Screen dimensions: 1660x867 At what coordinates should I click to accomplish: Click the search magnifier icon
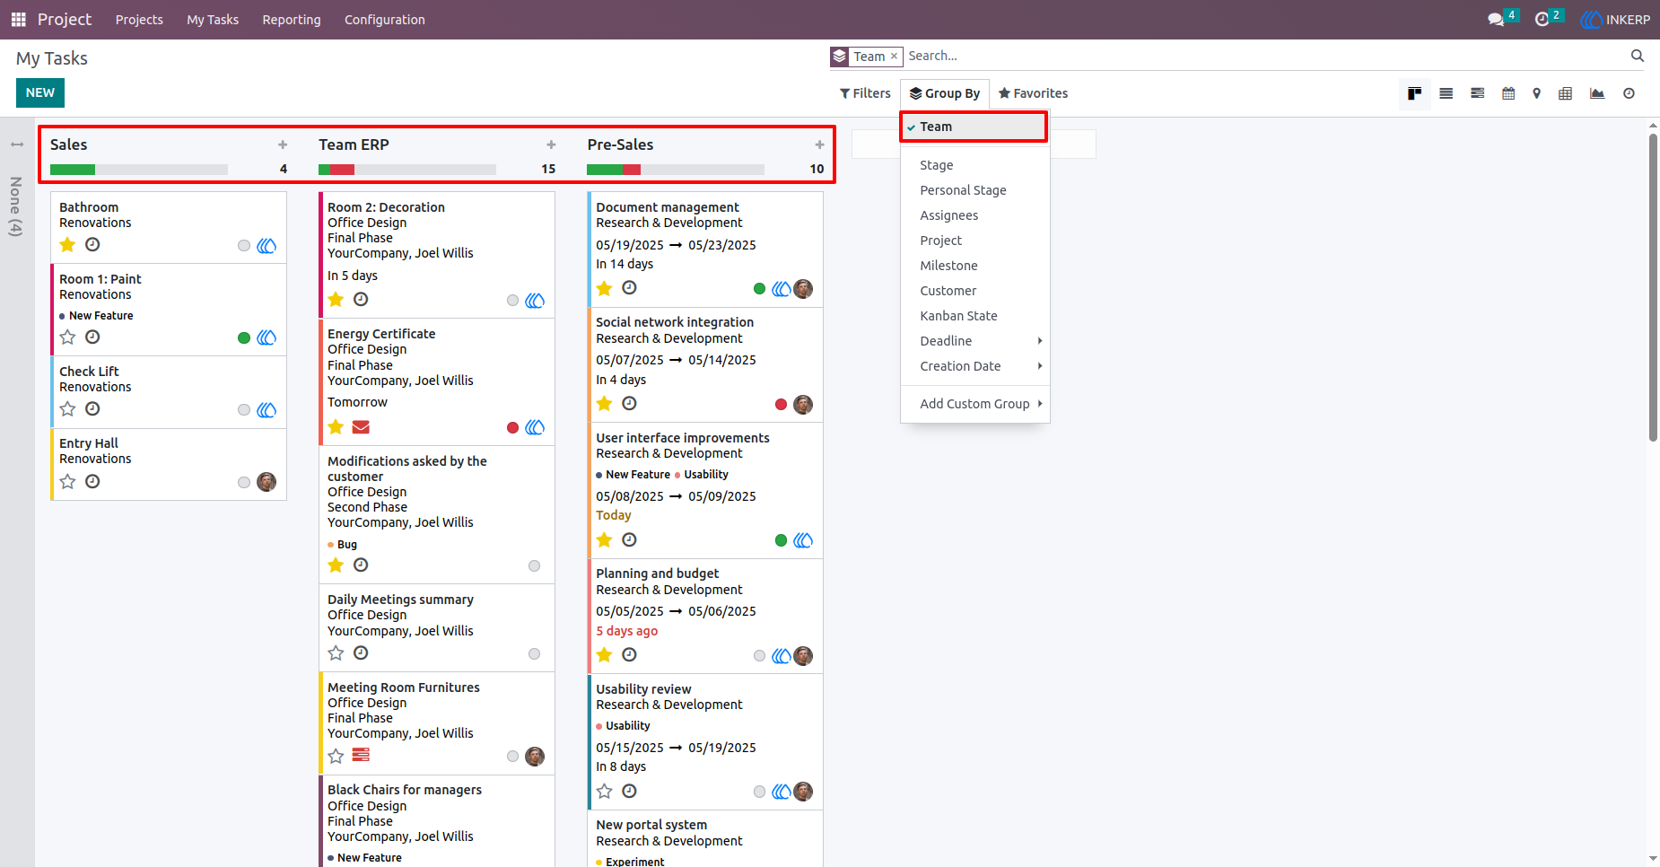[x=1637, y=56]
